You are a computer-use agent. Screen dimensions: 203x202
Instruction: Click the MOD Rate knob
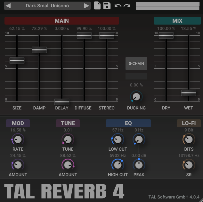pyautogui.click(x=18, y=139)
